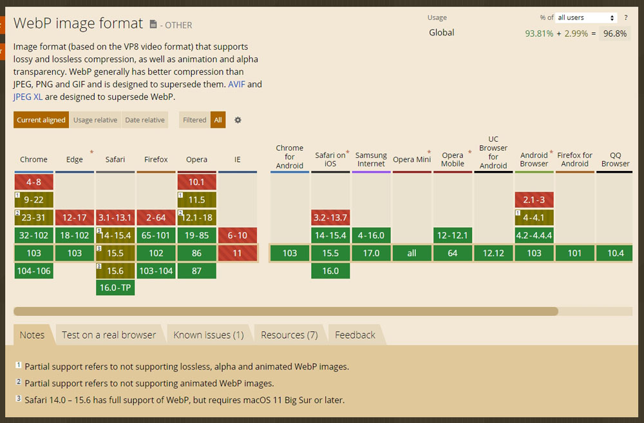This screenshot has height=423, width=644.
Task: Select the All browsers option
Action: coord(218,120)
